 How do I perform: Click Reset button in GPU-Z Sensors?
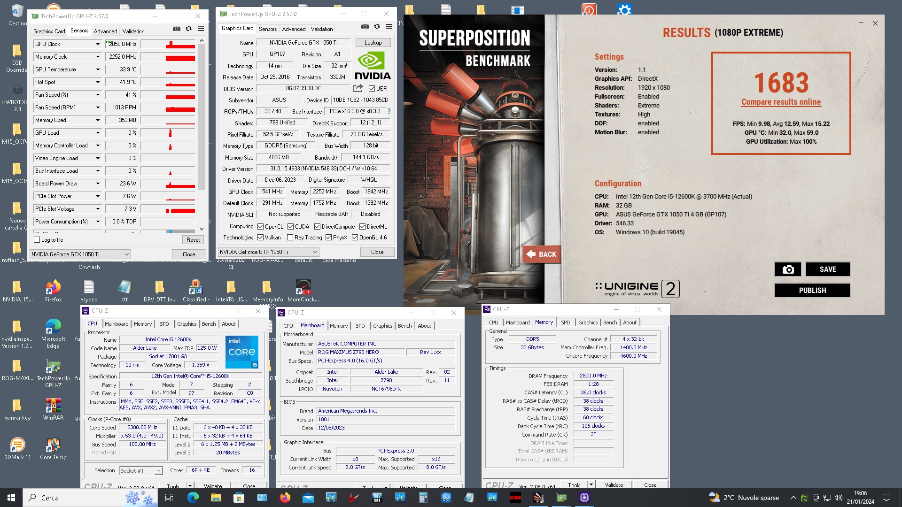(x=193, y=240)
